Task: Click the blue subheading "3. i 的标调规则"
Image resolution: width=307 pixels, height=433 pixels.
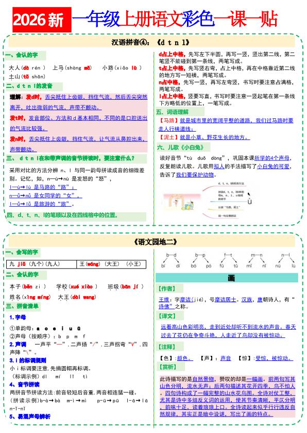Action: 28,360
